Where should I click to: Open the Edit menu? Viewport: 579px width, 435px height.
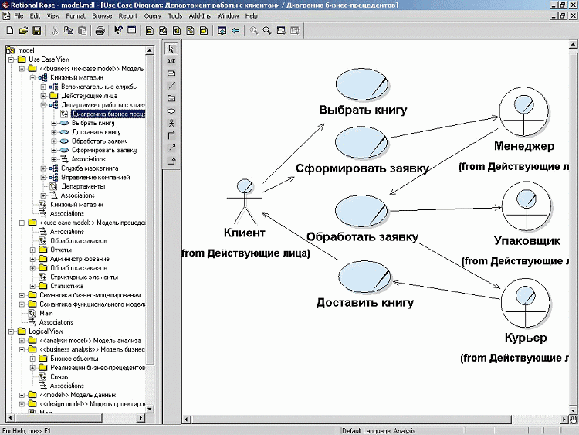tap(35, 16)
